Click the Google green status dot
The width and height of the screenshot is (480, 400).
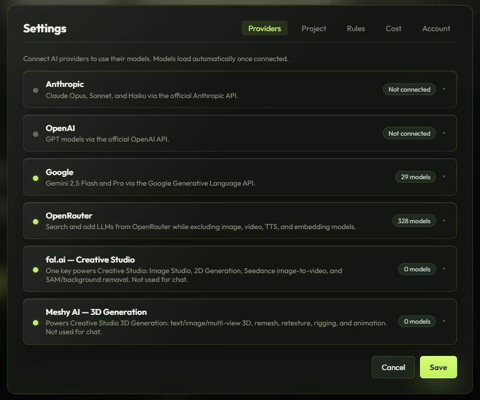click(35, 178)
